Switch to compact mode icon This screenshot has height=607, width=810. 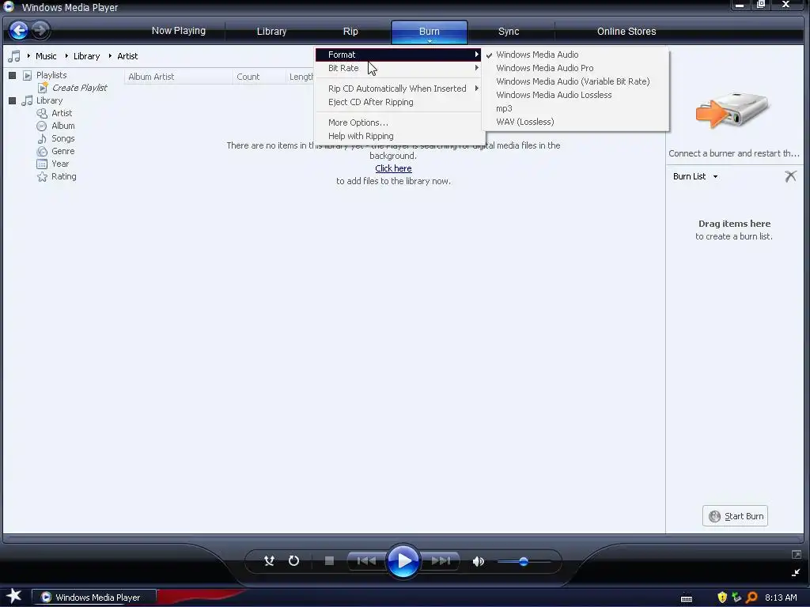(796, 572)
